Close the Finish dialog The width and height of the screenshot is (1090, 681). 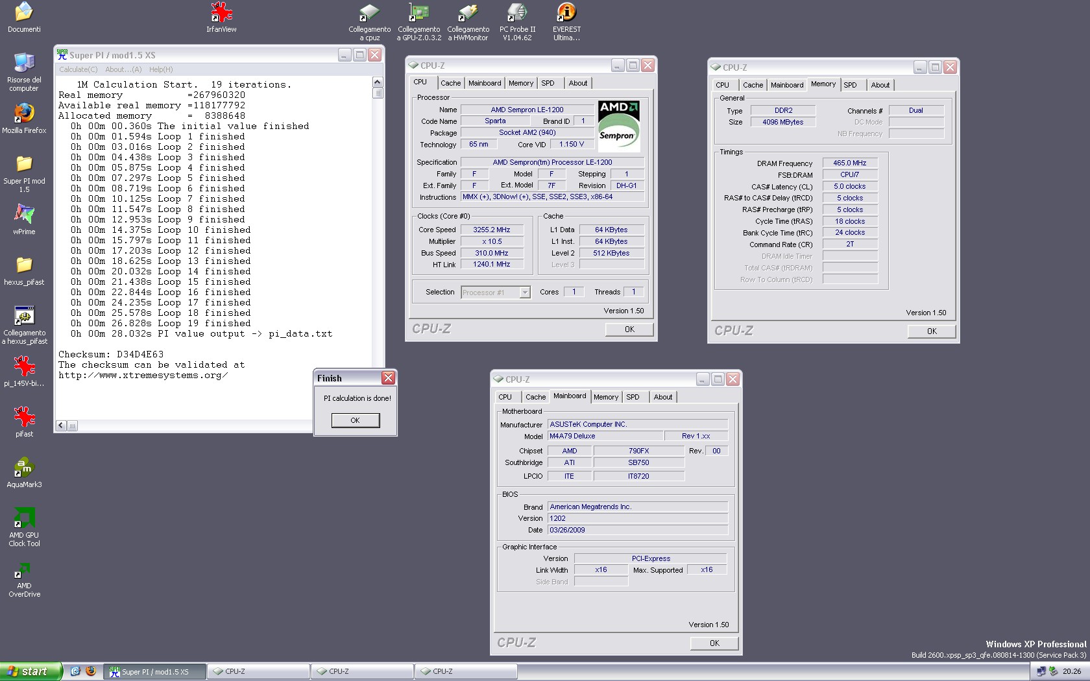click(x=388, y=378)
